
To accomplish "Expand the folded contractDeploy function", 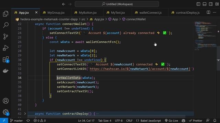I will pos(25,114).
